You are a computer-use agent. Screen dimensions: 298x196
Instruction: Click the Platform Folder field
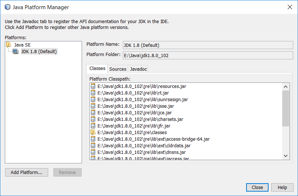click(x=208, y=55)
